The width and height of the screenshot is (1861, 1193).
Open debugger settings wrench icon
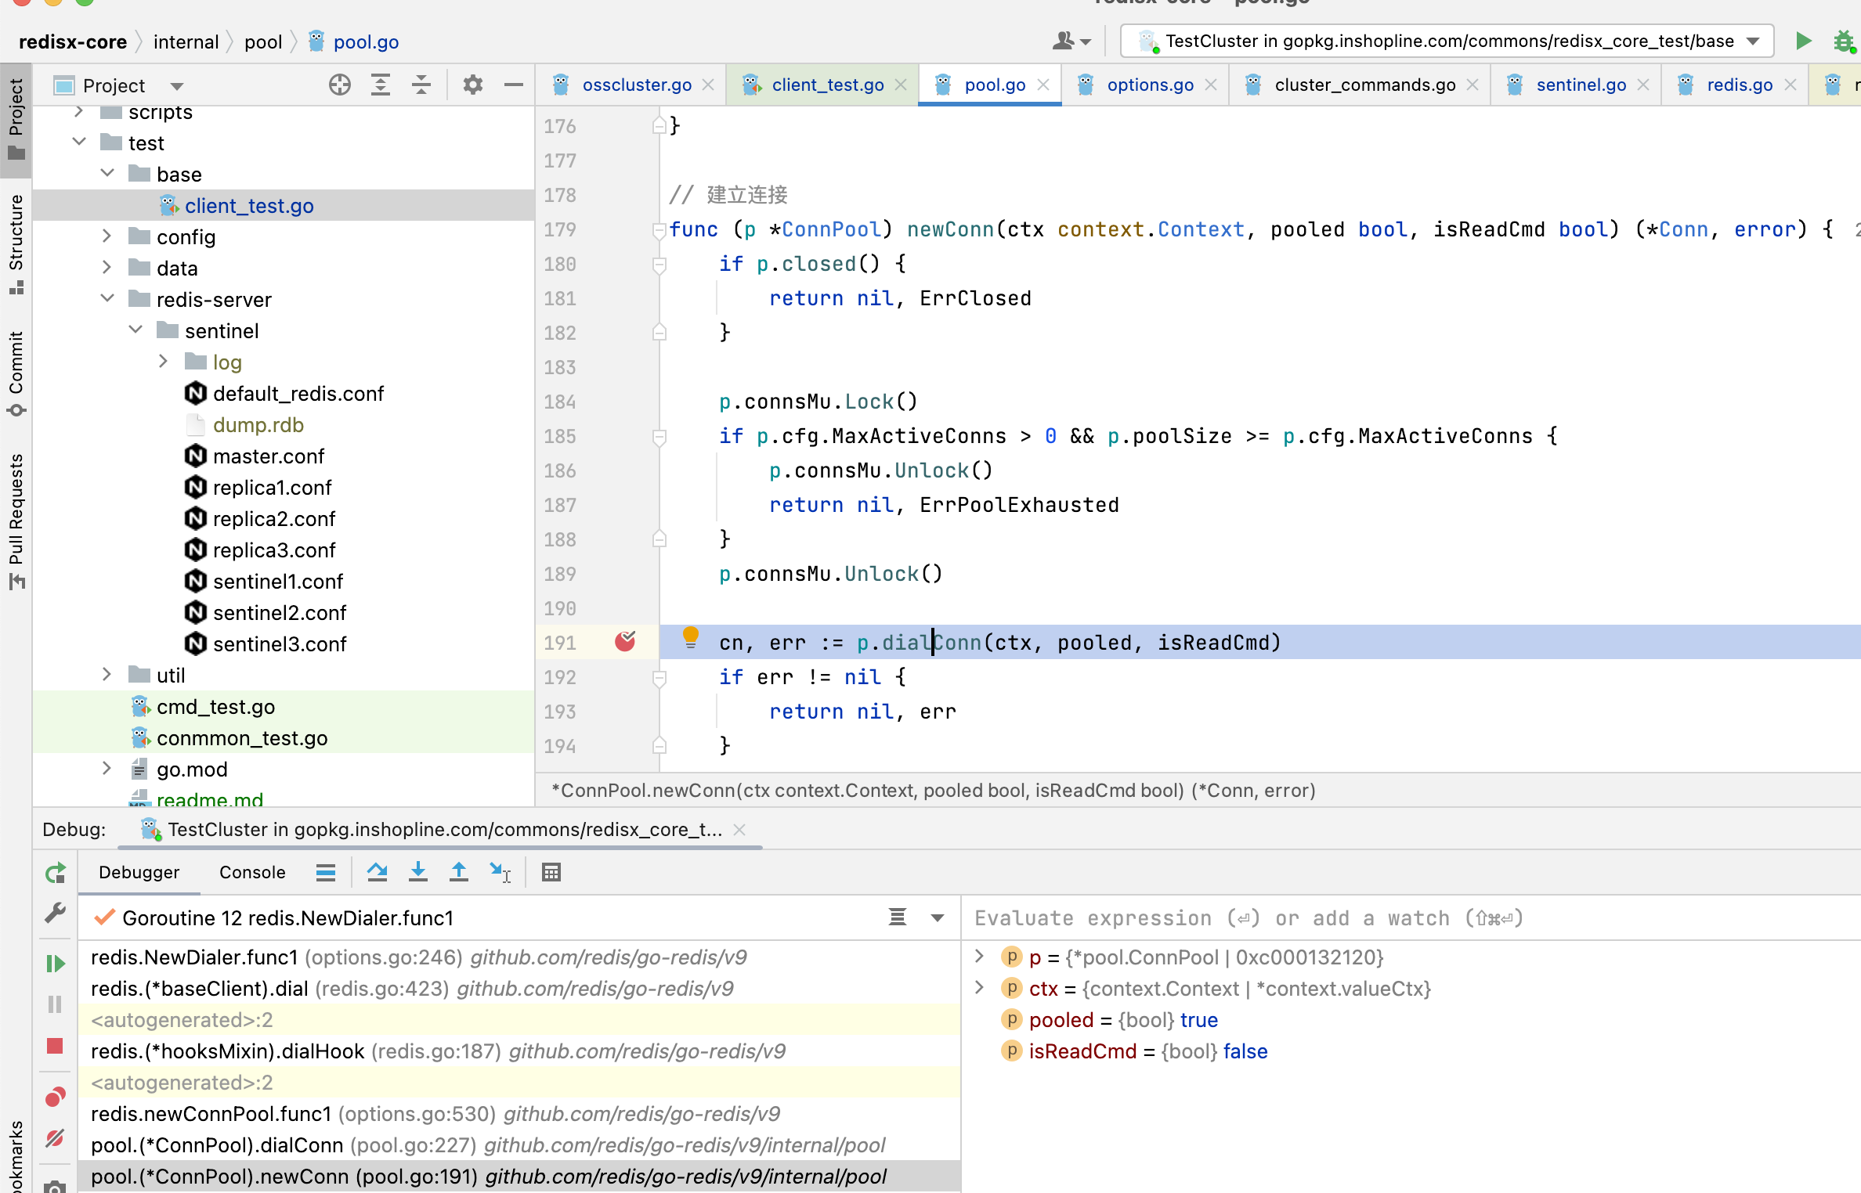tap(55, 914)
